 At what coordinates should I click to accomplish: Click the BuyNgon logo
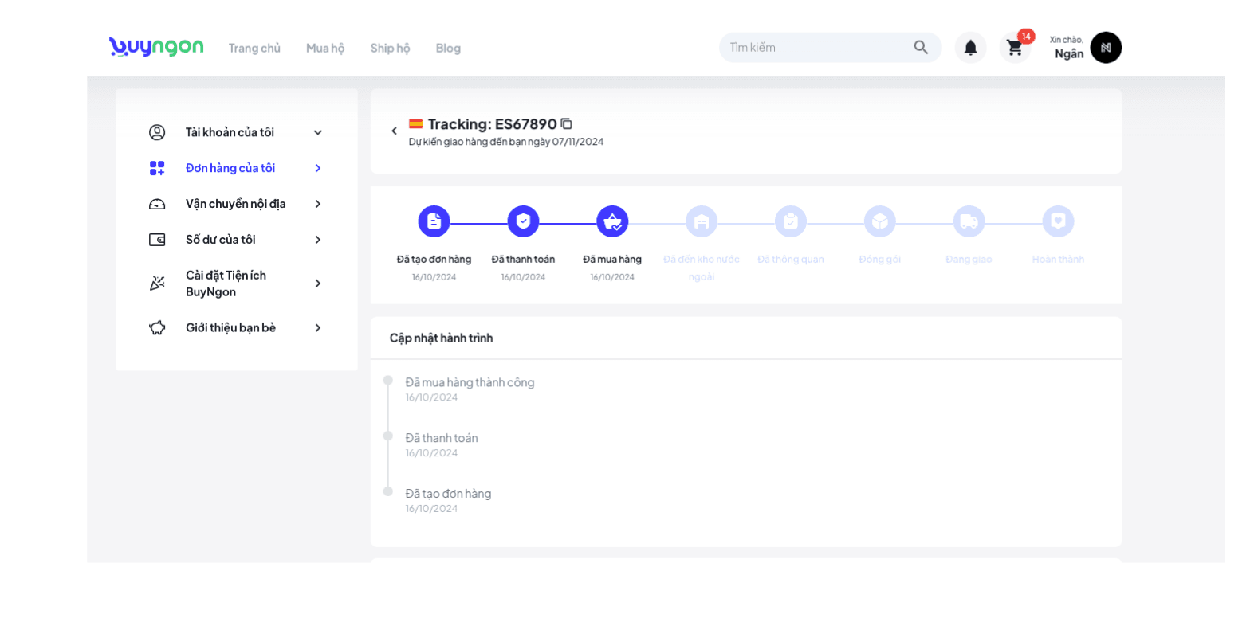156,47
